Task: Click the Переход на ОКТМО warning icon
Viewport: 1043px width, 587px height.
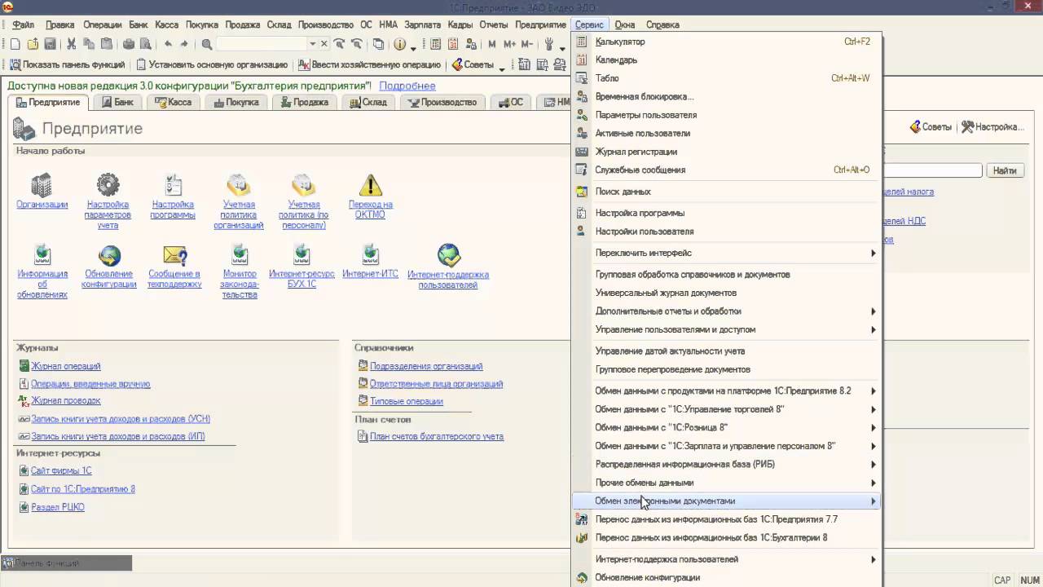Action: tap(371, 185)
